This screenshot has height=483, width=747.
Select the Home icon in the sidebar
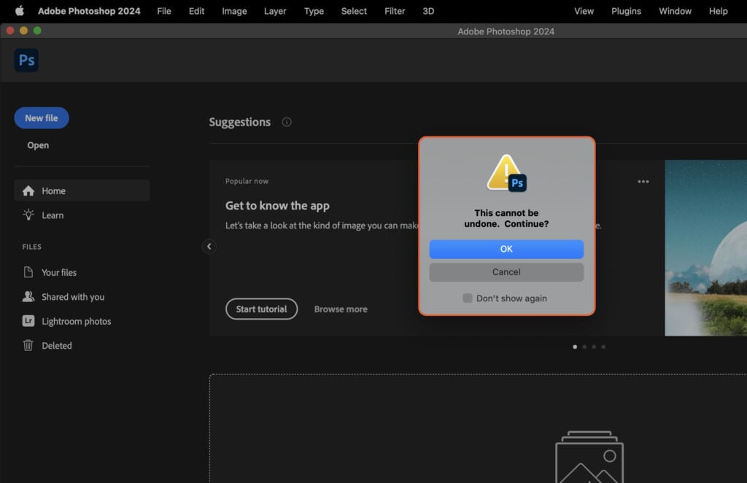pos(28,190)
